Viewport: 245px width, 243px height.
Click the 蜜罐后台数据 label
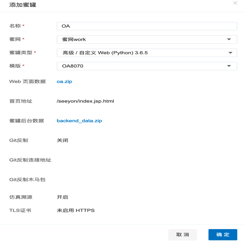point(27,121)
